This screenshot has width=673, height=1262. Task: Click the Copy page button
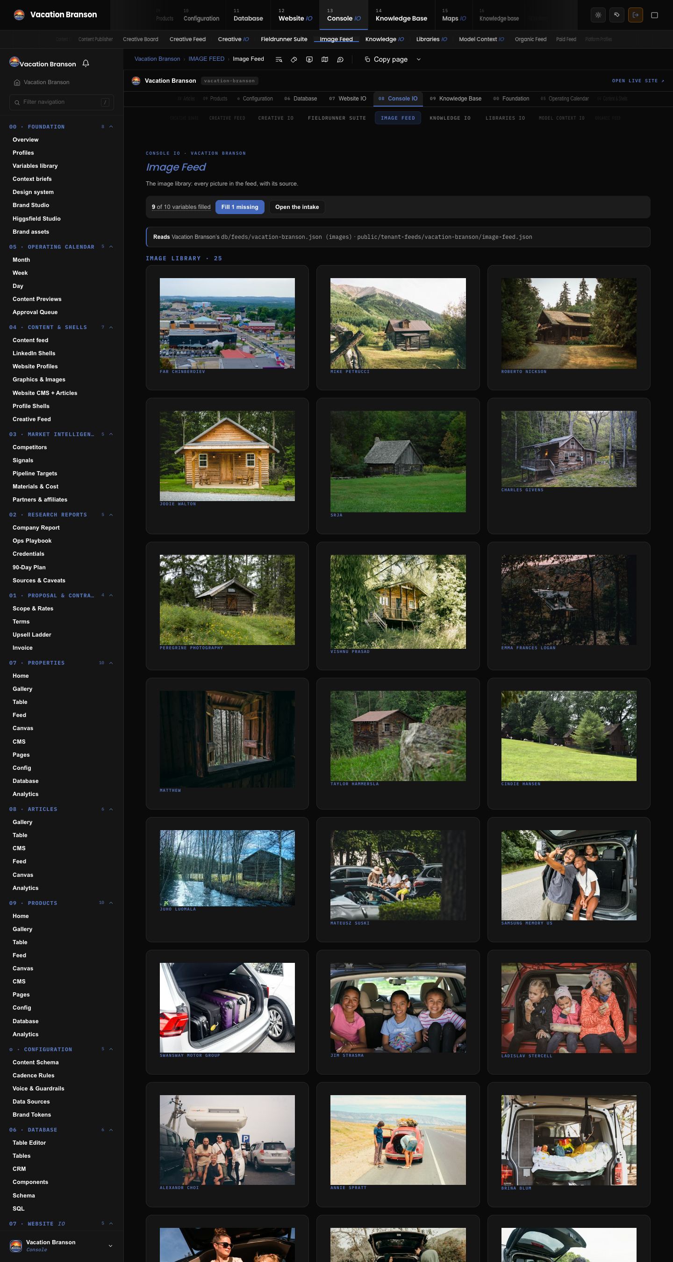pyautogui.click(x=387, y=59)
